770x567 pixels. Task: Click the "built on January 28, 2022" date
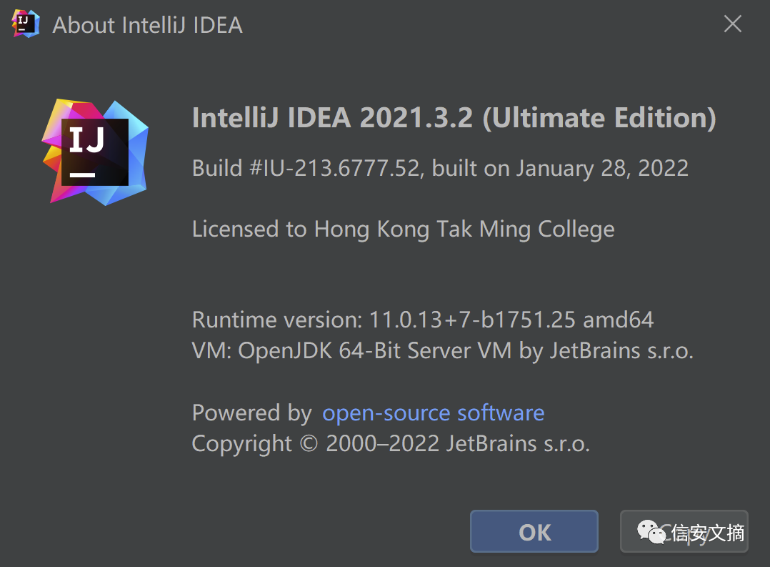pos(560,168)
